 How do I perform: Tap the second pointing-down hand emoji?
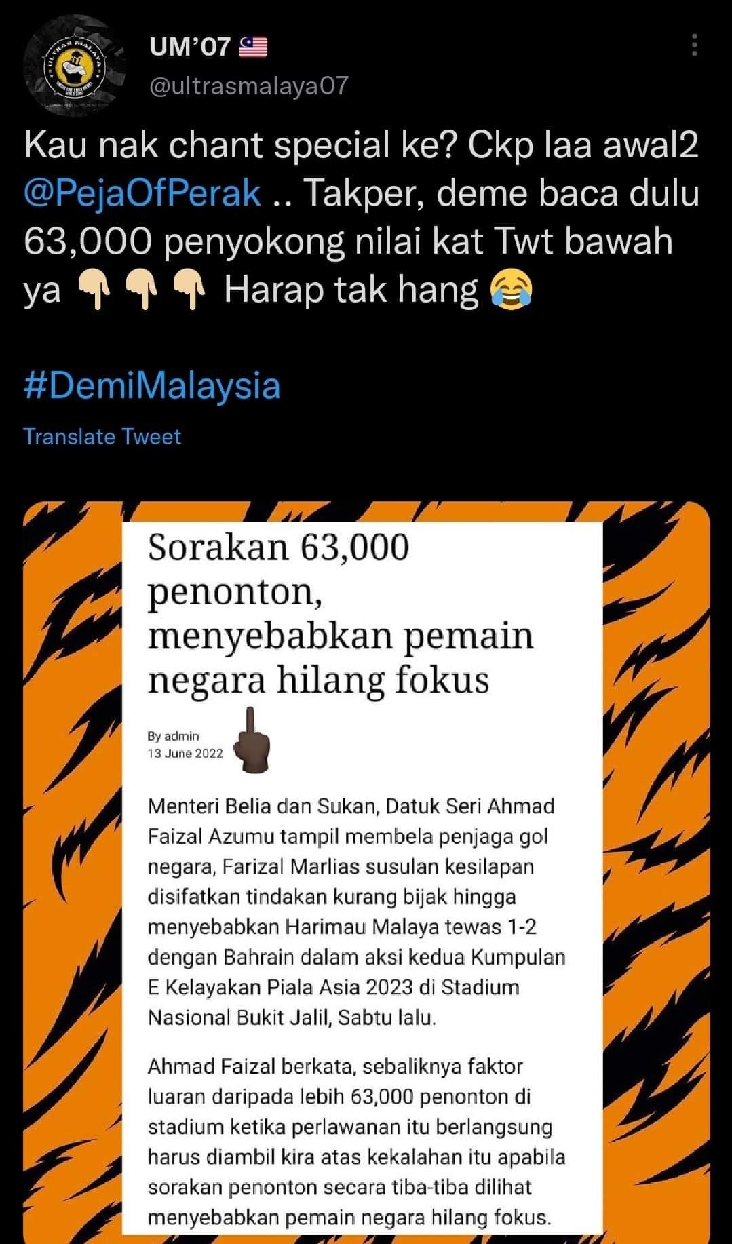coord(142,290)
